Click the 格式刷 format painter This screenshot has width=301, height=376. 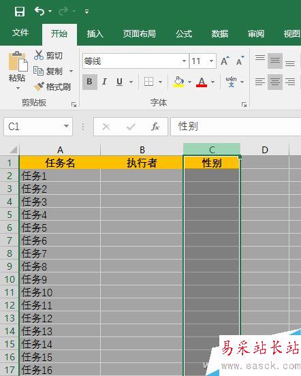52,87
